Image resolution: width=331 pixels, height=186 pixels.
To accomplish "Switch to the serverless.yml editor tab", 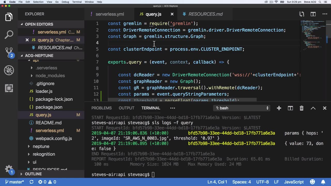I will pos(110,14).
